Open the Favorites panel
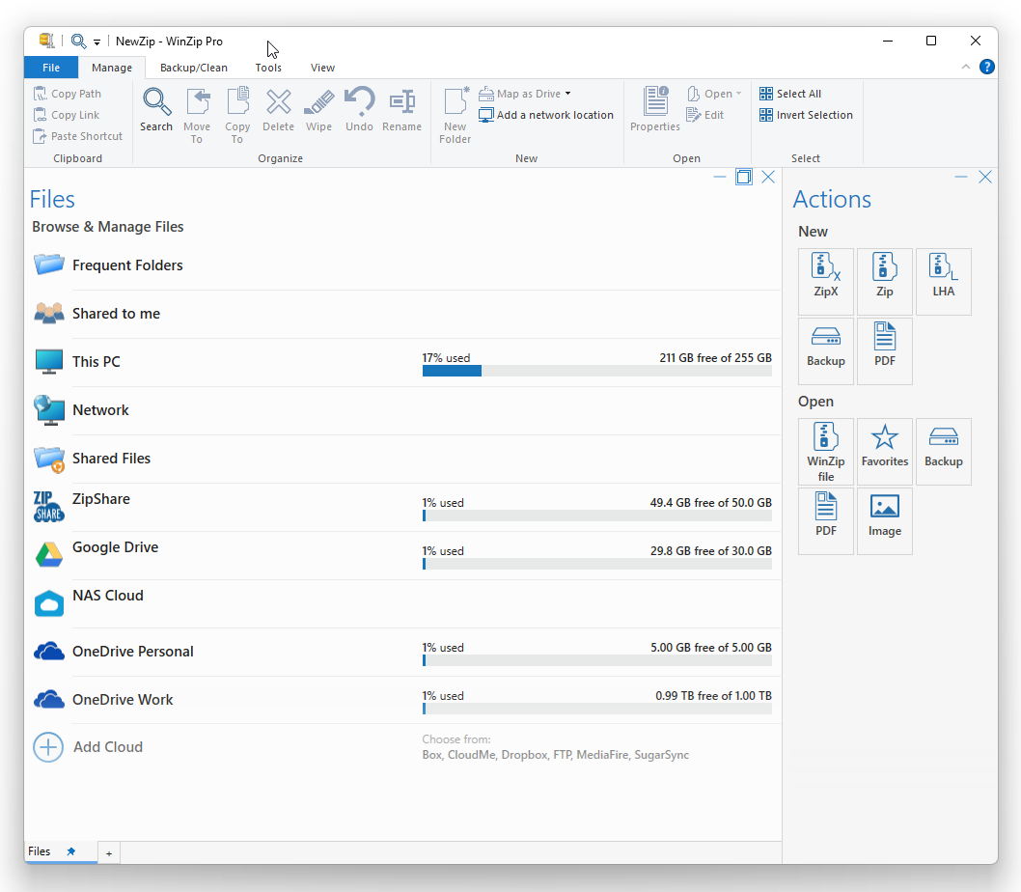Viewport: 1021px width, 892px height. (x=885, y=451)
